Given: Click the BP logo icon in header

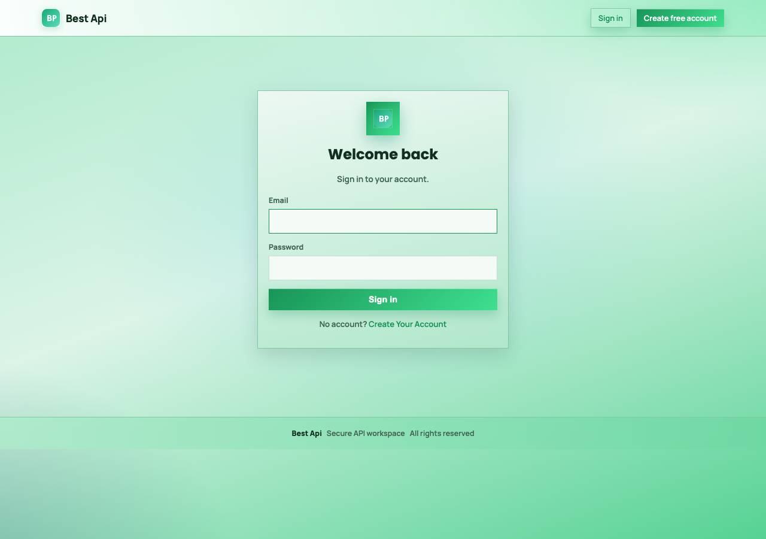Looking at the screenshot, I should tap(51, 18).
